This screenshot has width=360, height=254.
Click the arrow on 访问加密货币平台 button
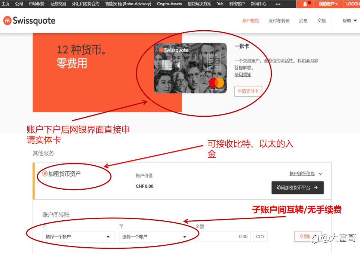click(316, 188)
